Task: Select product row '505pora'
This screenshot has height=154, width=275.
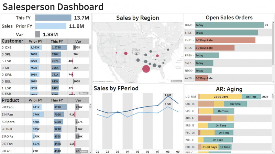Action: tap(45, 122)
